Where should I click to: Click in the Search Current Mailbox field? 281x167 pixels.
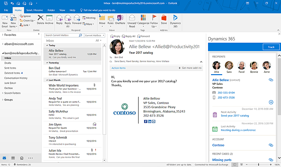(62, 35)
